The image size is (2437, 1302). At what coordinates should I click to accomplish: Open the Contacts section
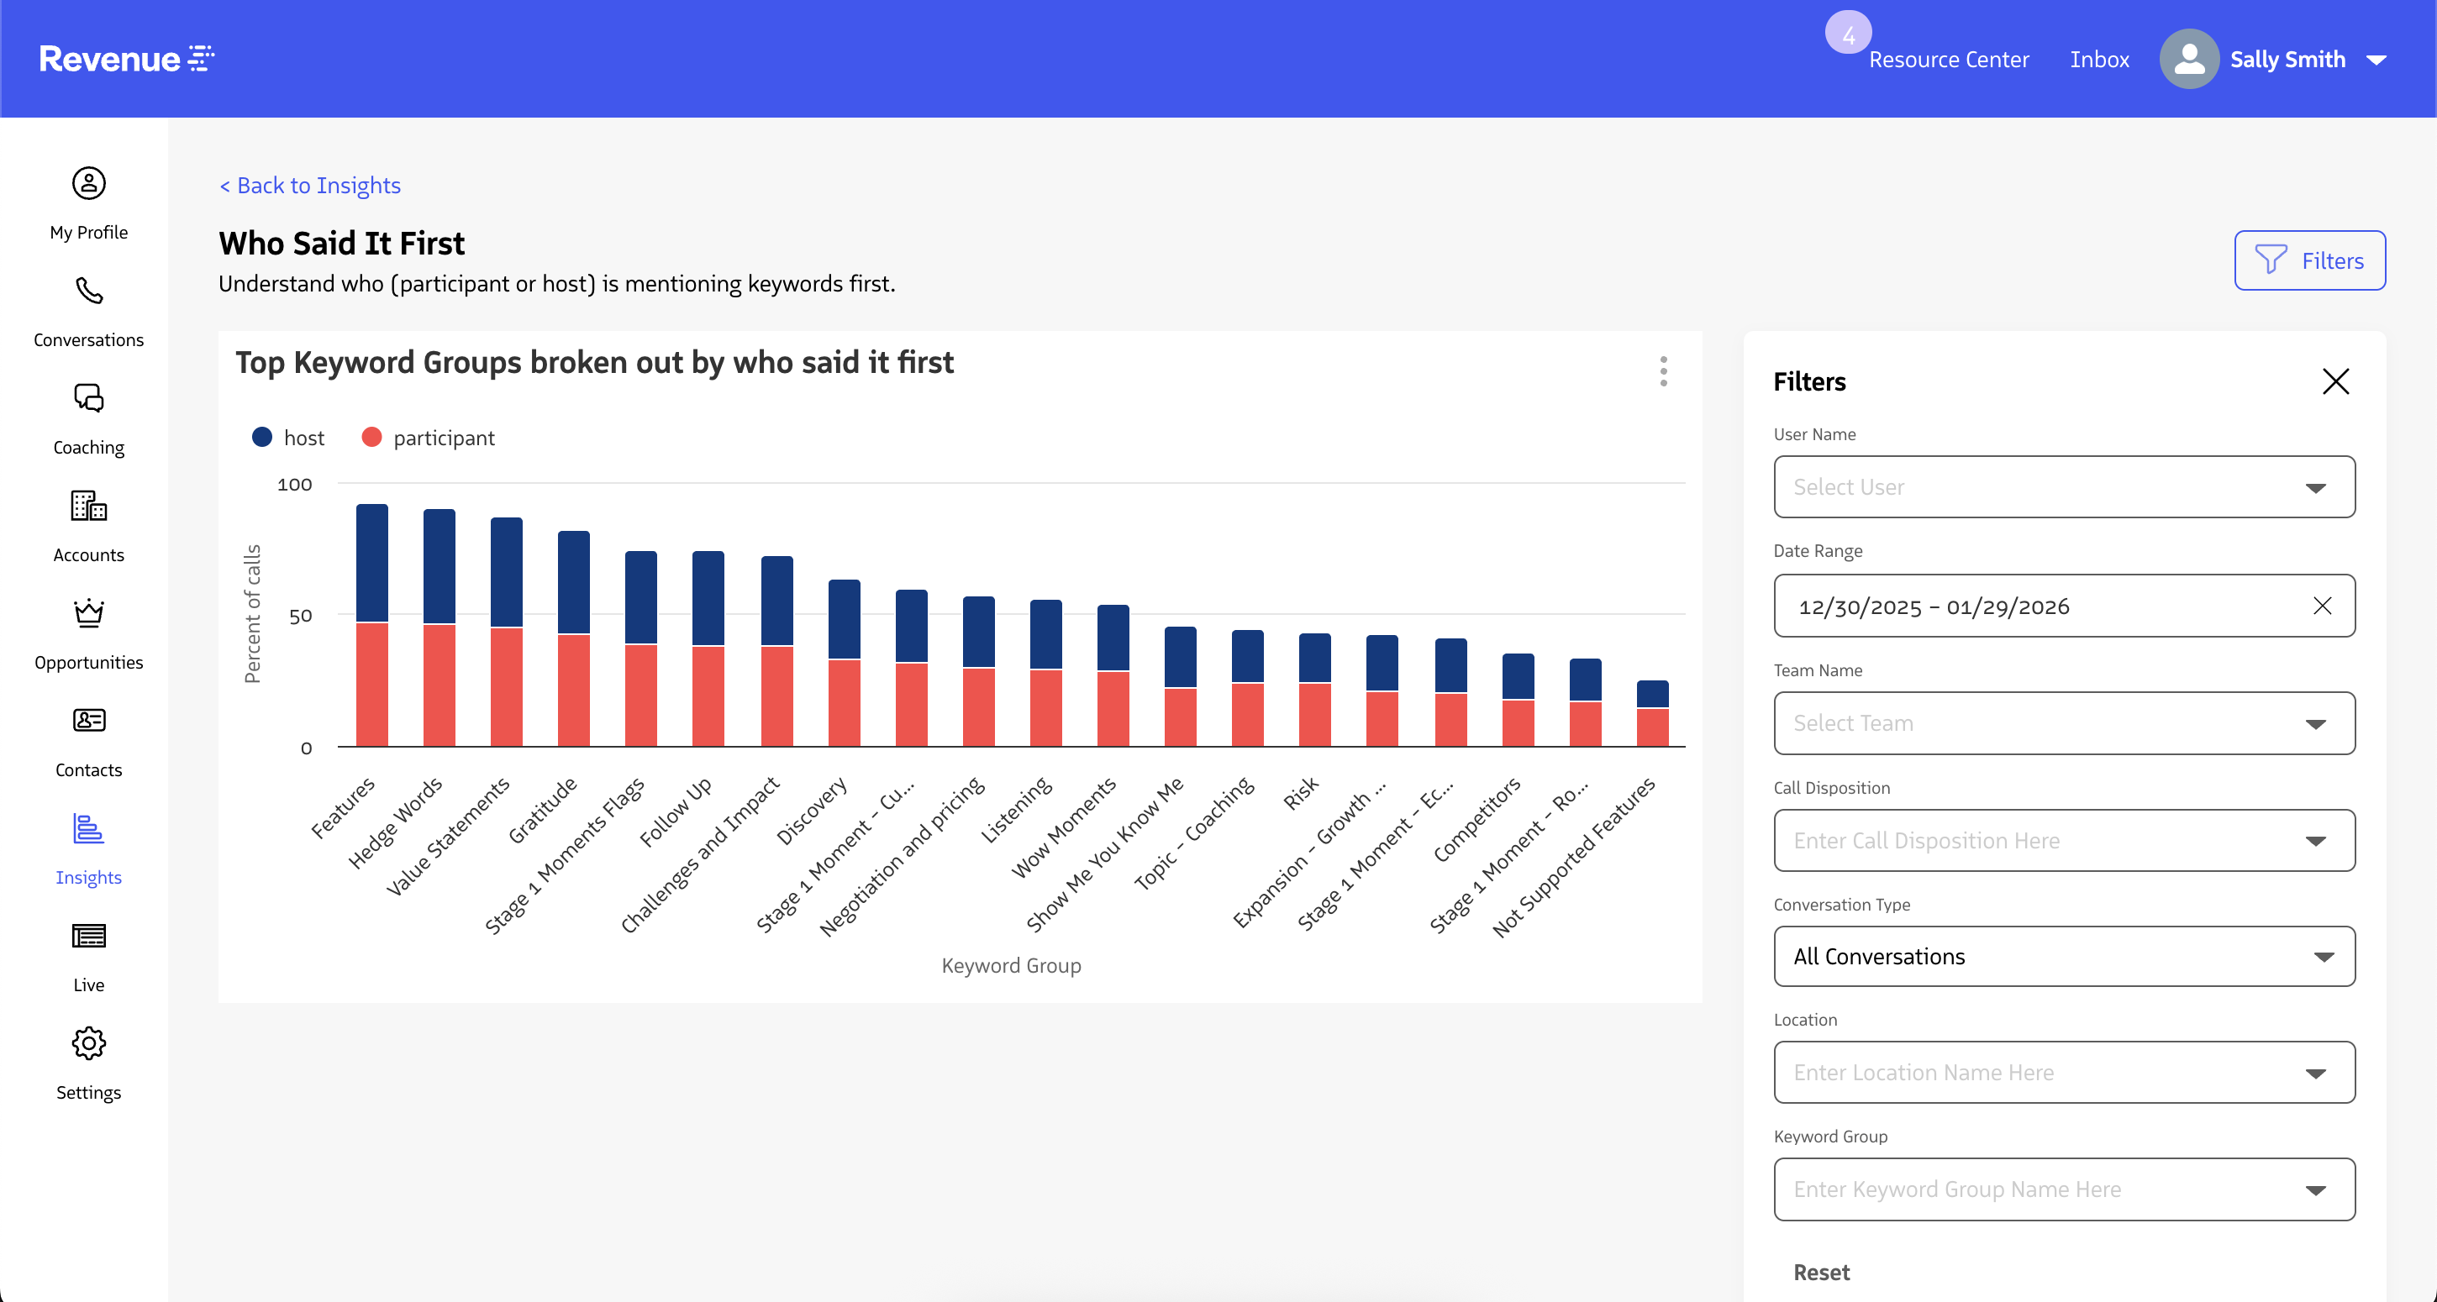tap(88, 743)
